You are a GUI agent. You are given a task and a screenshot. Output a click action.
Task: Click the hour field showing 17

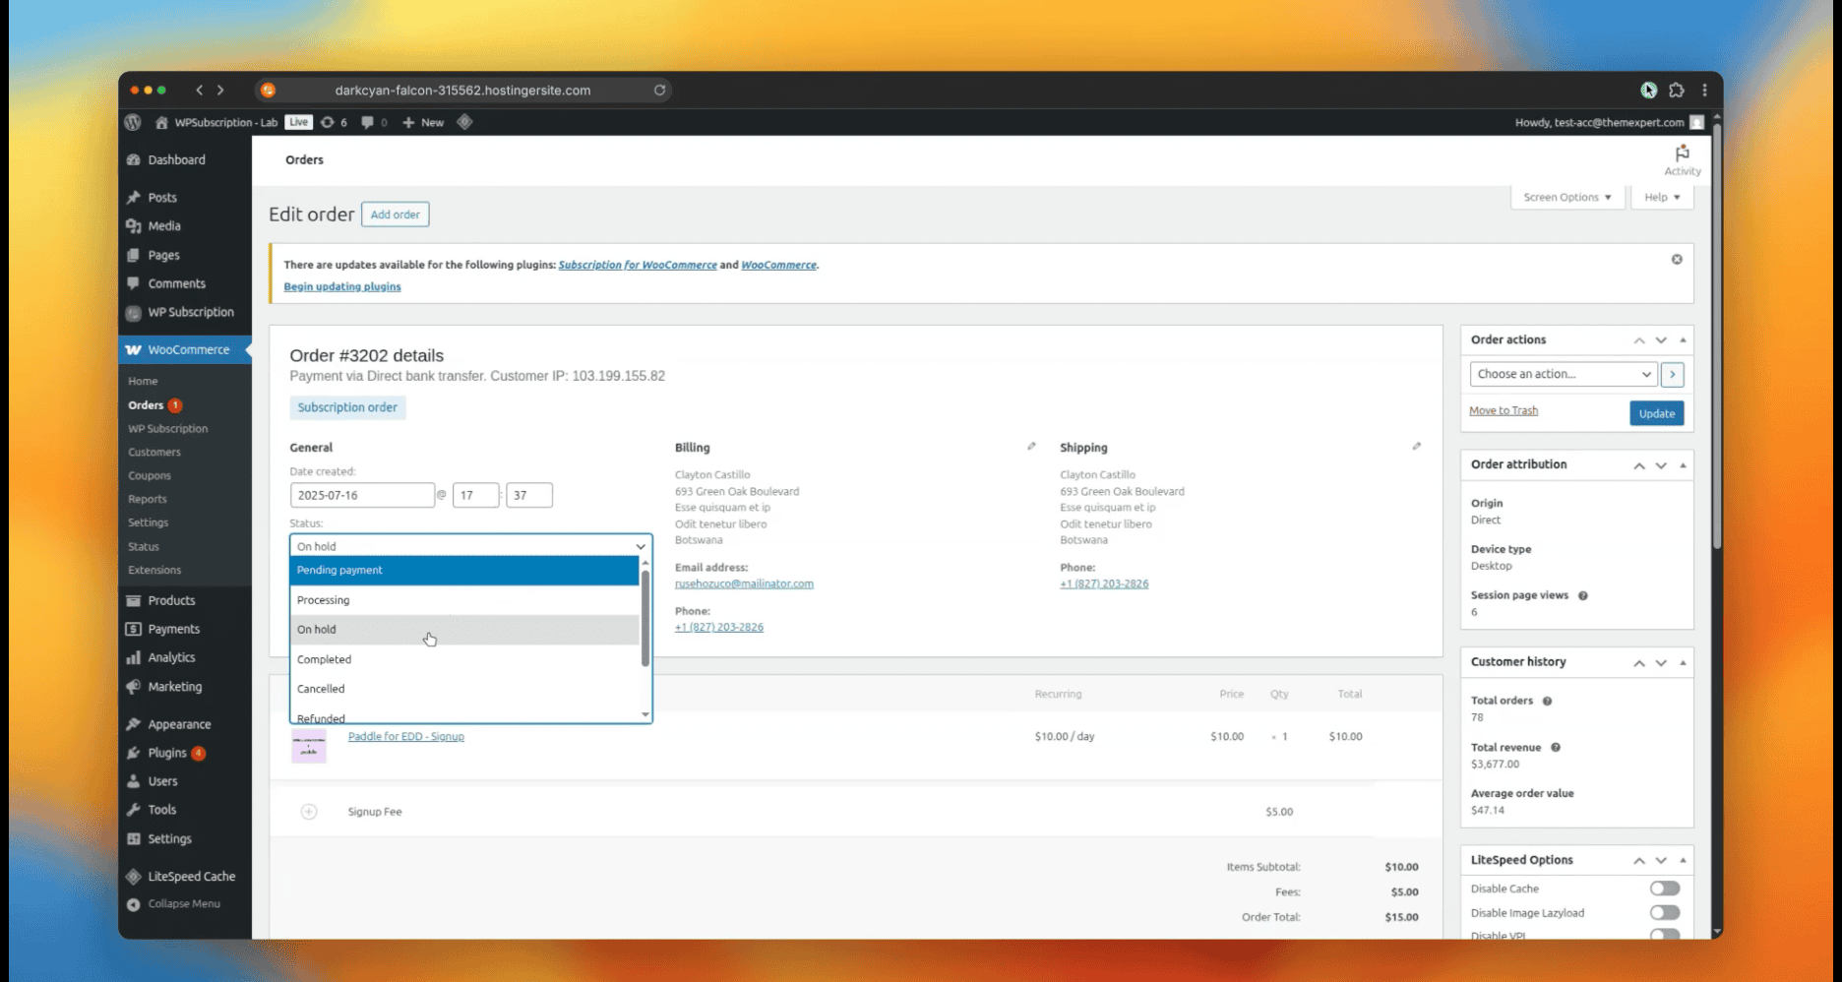pyautogui.click(x=475, y=495)
